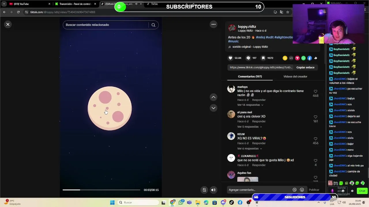Close the TikTok video viewer
369x207 pixels.
pyautogui.click(x=8, y=24)
